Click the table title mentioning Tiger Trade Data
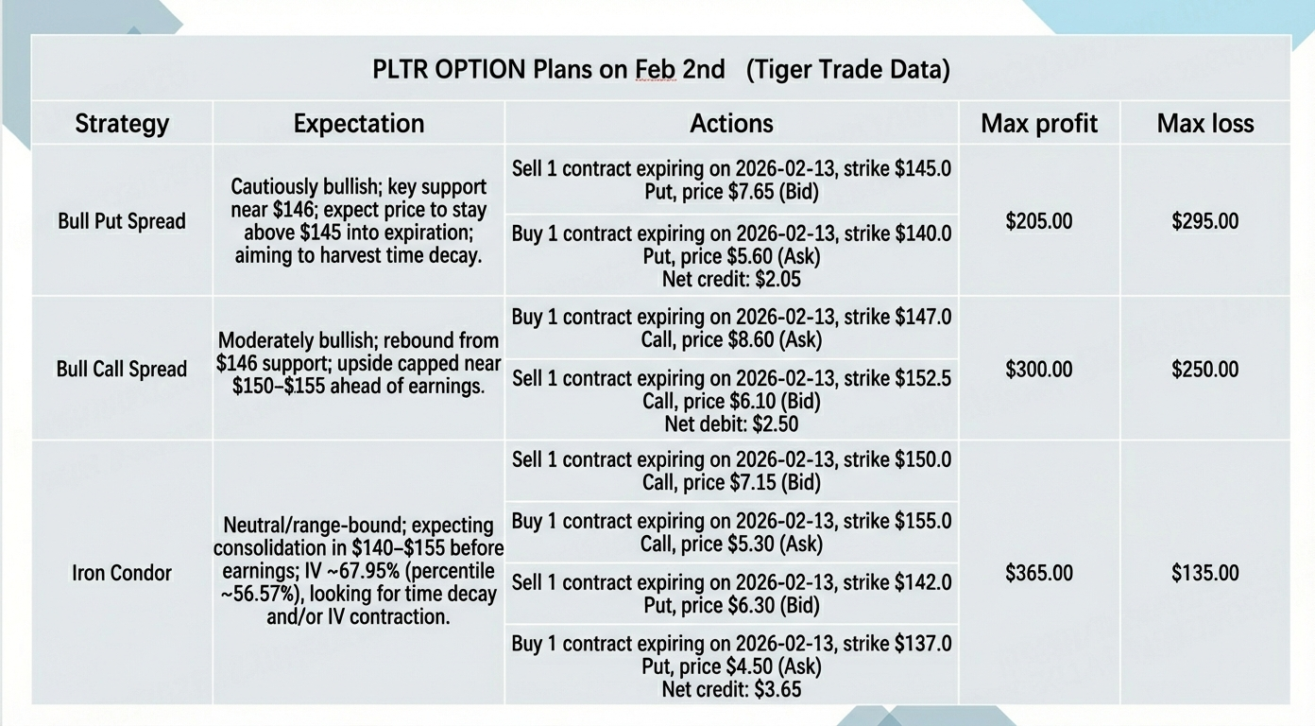 pyautogui.click(x=660, y=70)
